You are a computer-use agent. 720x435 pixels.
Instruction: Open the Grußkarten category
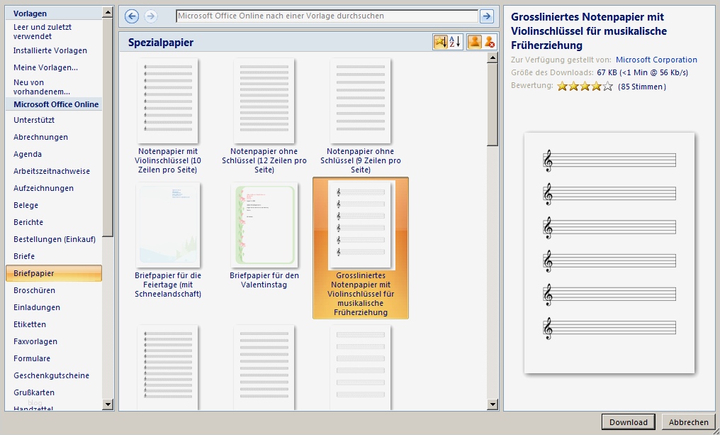click(x=33, y=392)
